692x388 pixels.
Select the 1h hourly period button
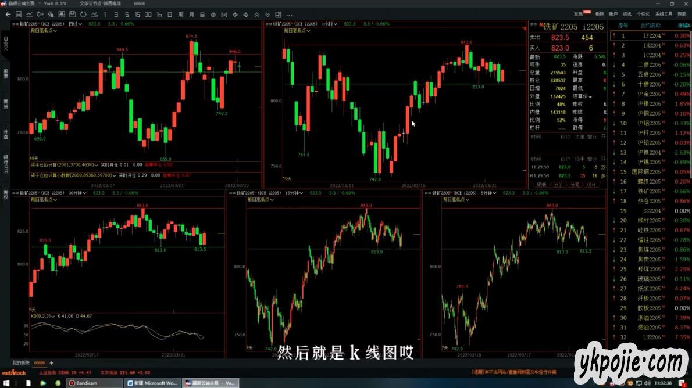(159, 14)
